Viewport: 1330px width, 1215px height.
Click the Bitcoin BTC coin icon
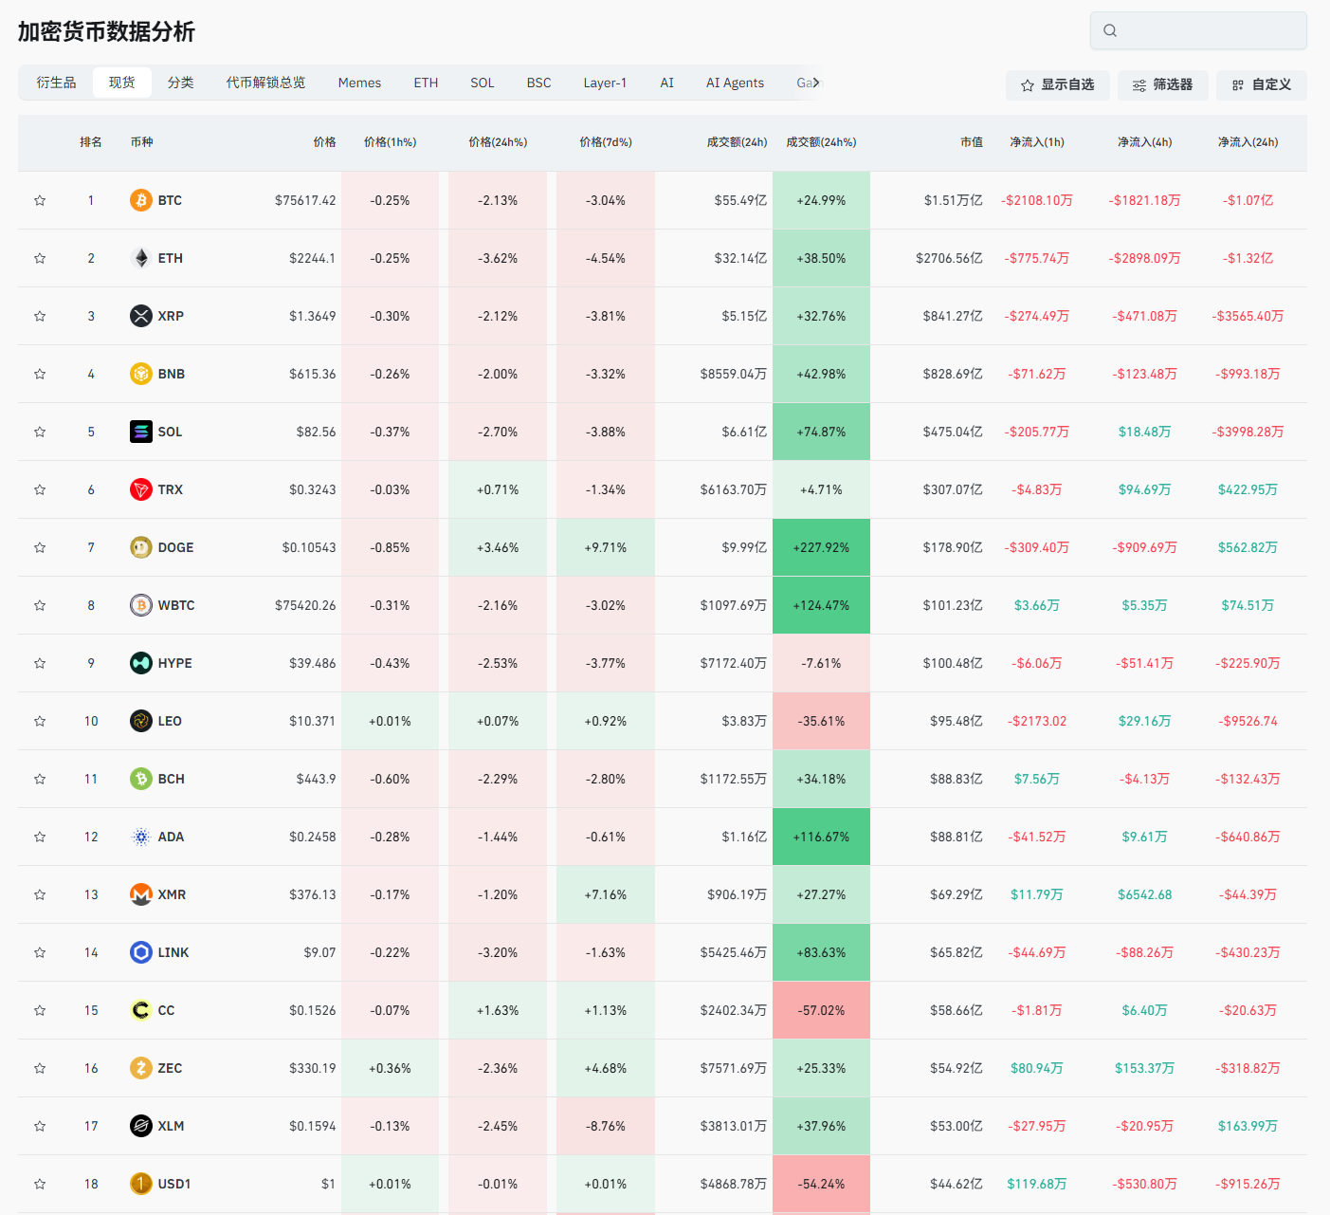(x=141, y=200)
